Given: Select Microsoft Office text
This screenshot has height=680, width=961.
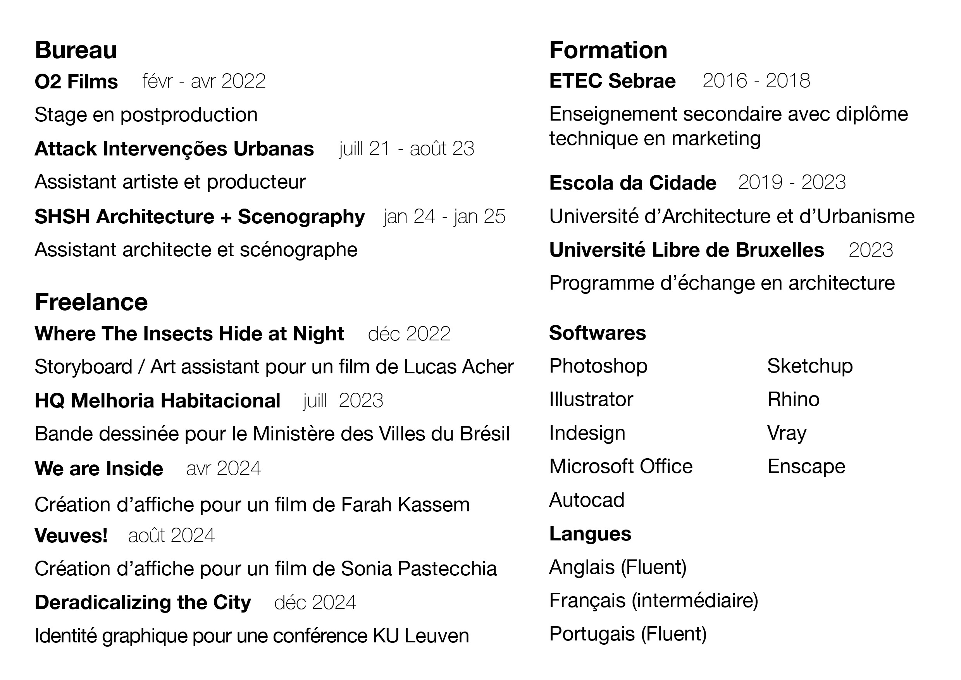Looking at the screenshot, I should pos(621,466).
